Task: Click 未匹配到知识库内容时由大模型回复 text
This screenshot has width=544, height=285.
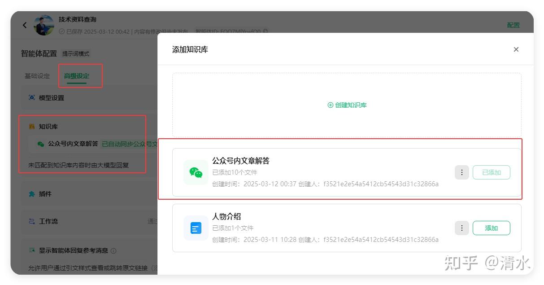Action: pos(78,165)
